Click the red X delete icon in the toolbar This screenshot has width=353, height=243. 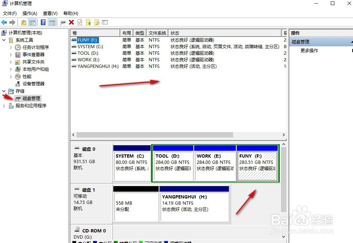click(x=71, y=22)
